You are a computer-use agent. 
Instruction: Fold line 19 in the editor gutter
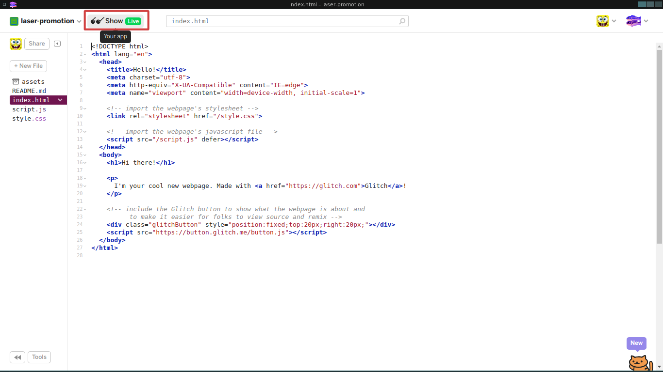coord(85,186)
